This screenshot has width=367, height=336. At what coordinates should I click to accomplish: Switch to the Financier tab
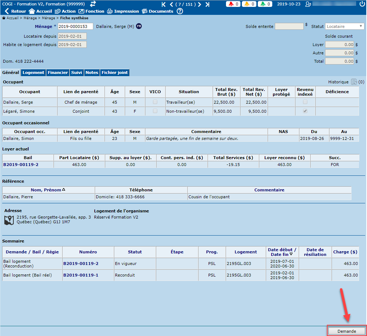point(58,72)
